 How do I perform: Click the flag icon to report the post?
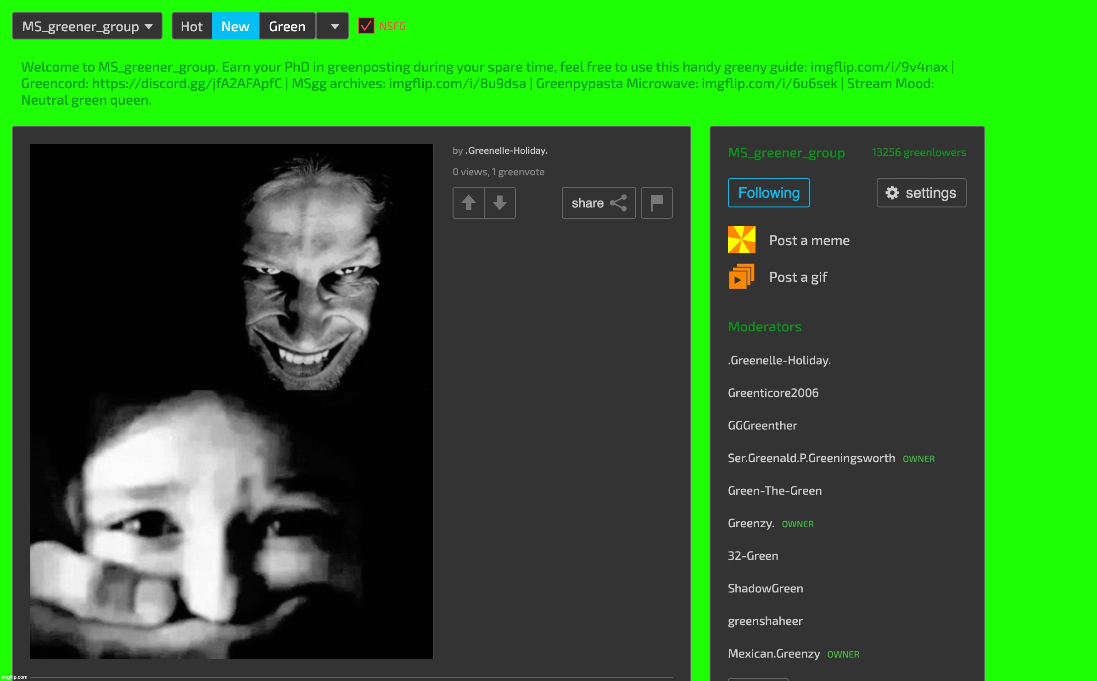coord(656,202)
